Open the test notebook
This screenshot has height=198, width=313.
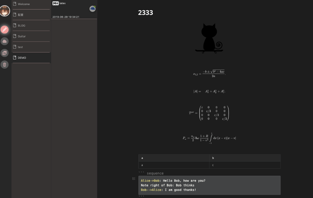coord(31,47)
